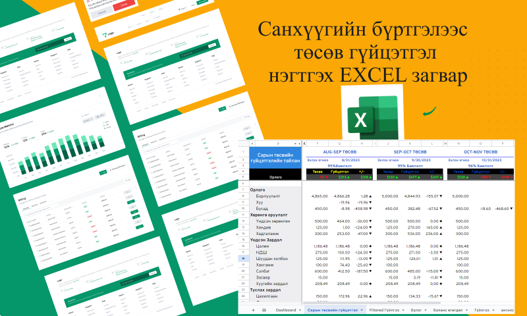527x316 pixels.
Task: Select the highlighted row 18 header
Action: coord(243,259)
